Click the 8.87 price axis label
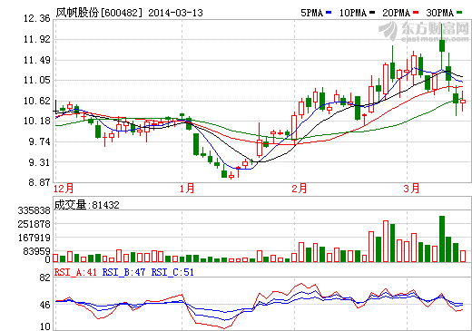The width and height of the screenshot is (472, 331). click(39, 182)
